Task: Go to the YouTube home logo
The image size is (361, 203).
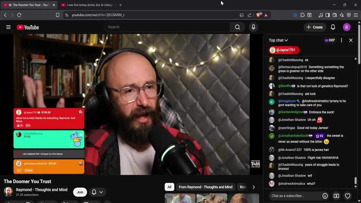Action: 28,27
